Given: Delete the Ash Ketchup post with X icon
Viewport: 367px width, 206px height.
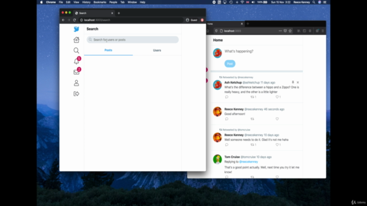Looking at the screenshot, I should coord(298,82).
